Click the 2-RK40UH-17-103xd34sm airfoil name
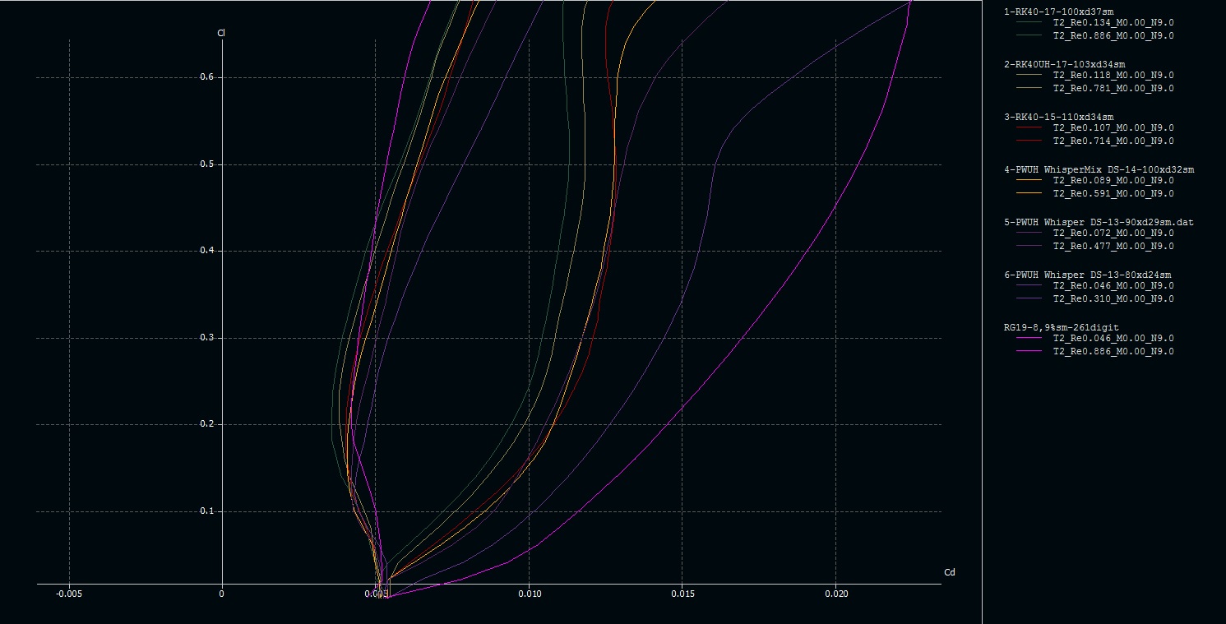The height and width of the screenshot is (624, 1226). pyautogui.click(x=1064, y=64)
